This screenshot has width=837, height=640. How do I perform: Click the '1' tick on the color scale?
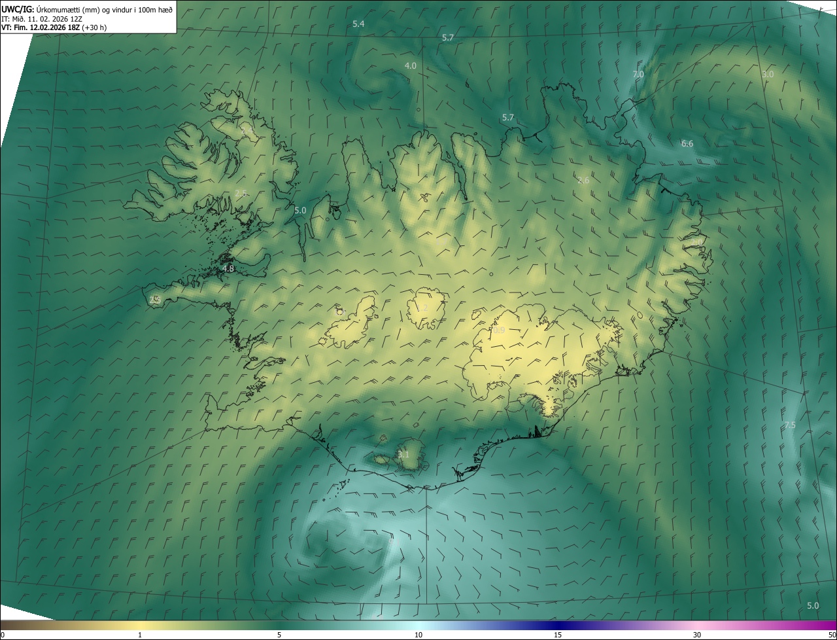tap(140, 635)
